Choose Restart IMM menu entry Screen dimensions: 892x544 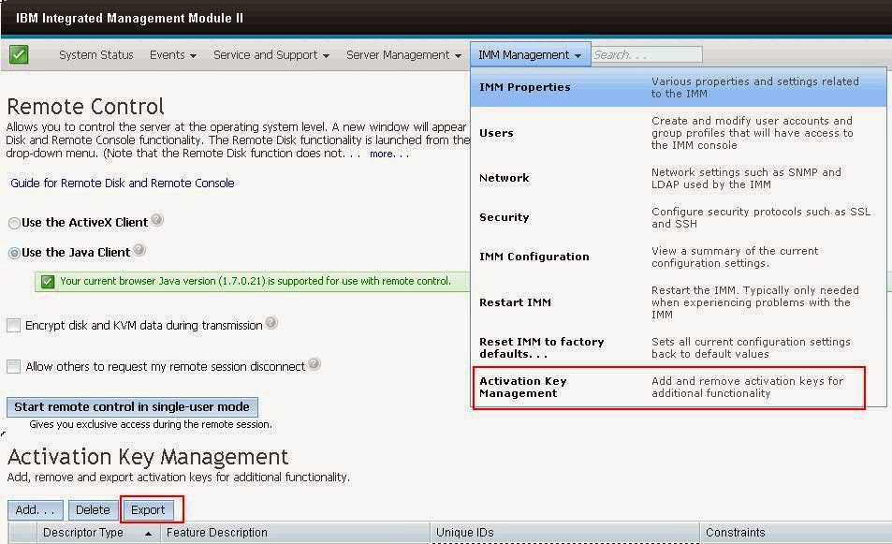[x=678, y=302]
